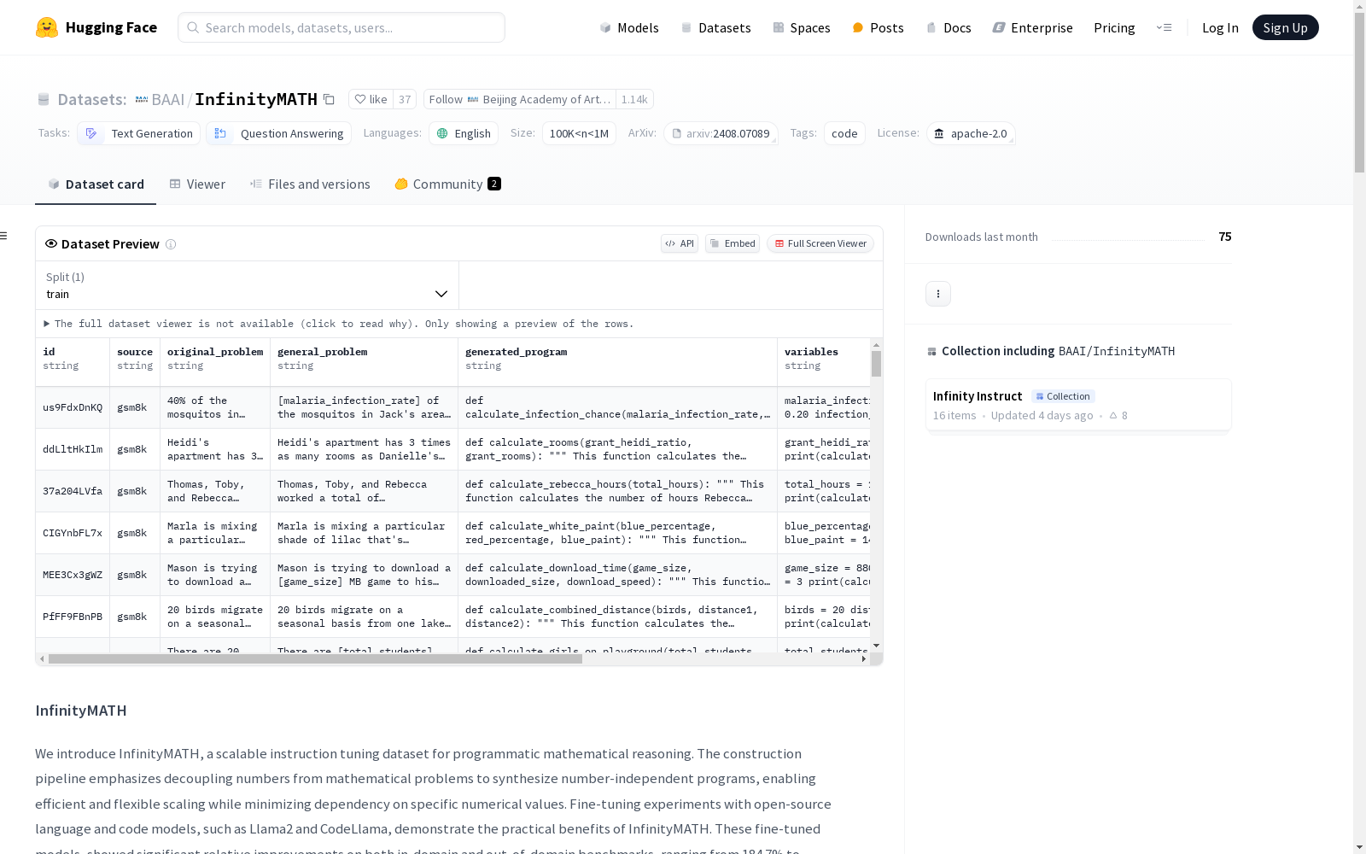Open the Docs nav item
This screenshot has width=1366, height=854.
(x=949, y=27)
